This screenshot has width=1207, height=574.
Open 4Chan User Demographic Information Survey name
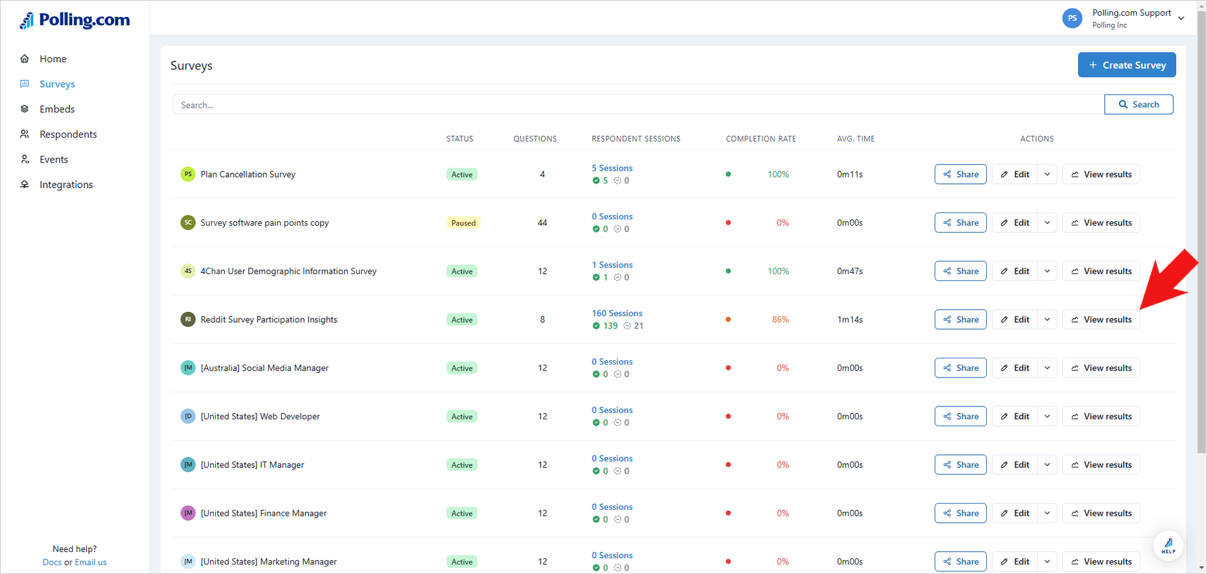289,271
